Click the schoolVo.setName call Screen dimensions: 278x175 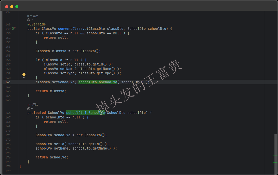[76, 149]
